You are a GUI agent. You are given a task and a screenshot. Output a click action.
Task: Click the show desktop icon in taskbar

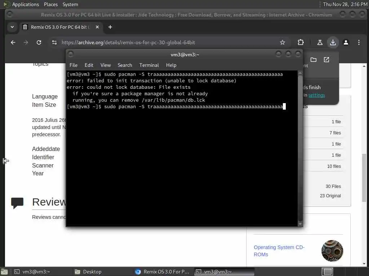click(4, 272)
